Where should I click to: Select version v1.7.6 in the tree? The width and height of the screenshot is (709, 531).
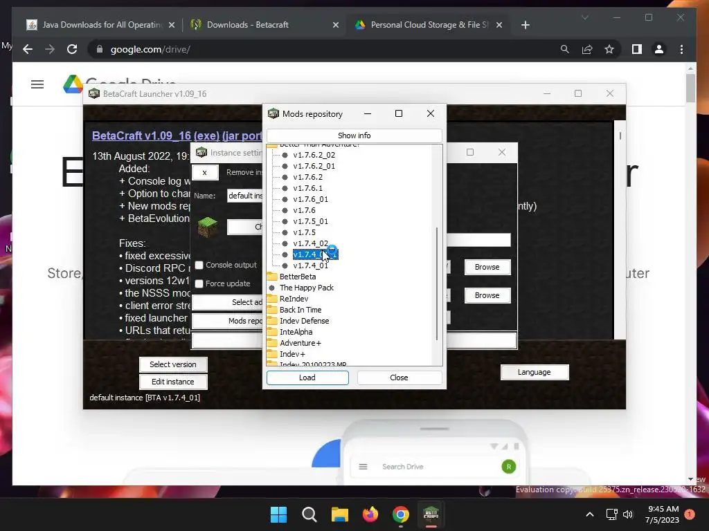pyautogui.click(x=304, y=210)
